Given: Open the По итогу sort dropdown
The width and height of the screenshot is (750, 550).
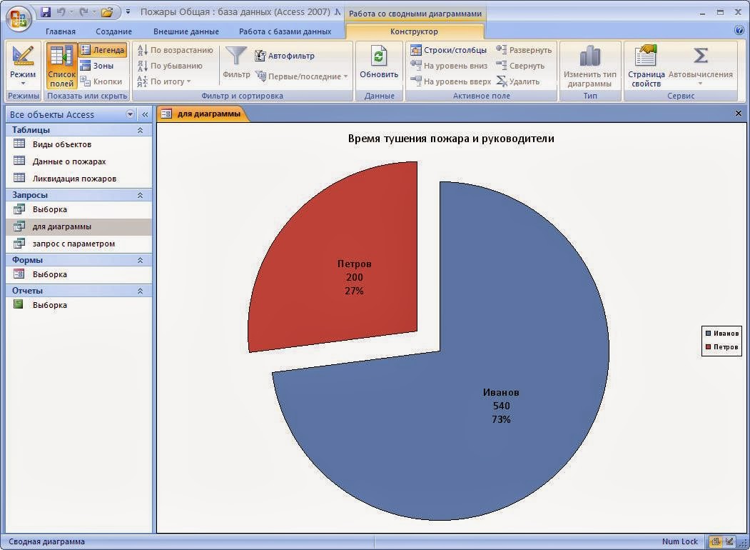Looking at the screenshot, I should (164, 81).
